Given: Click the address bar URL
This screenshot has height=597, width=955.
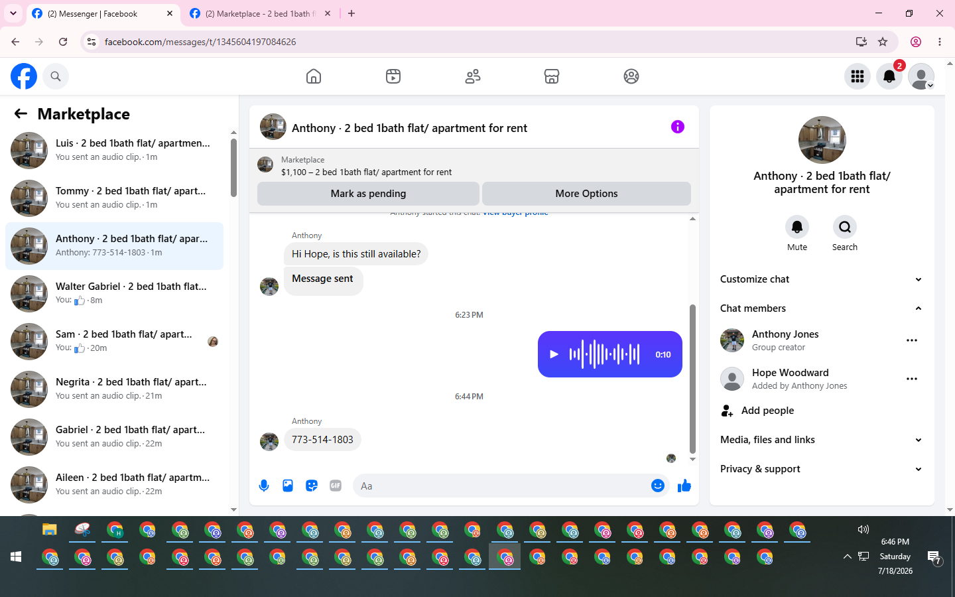Looking at the screenshot, I should click(200, 42).
